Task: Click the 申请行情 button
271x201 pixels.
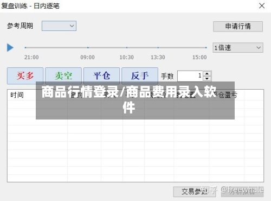Action: click(238, 27)
